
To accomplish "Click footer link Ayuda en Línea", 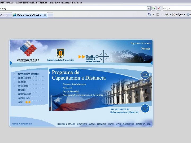I will (x=141, y=124).
